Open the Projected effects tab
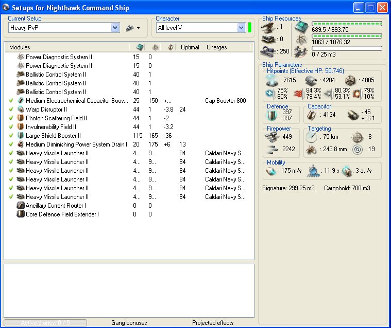The height and width of the screenshot is (328, 391). 213,323
